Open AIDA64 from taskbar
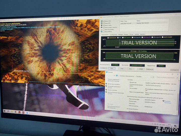Screen dimensions: 181x136 (x=23, y=112)
